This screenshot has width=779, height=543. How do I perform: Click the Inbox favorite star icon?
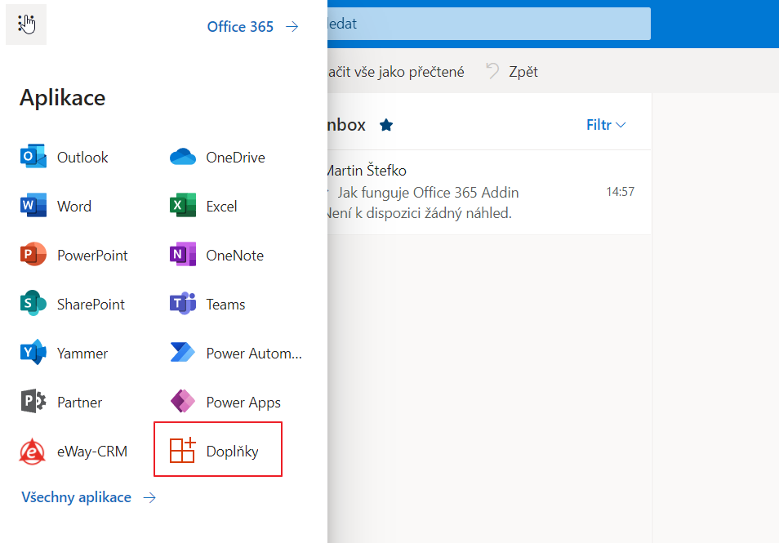coord(386,125)
